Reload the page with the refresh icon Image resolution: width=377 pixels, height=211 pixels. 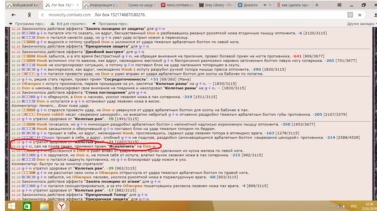(x=42, y=15)
